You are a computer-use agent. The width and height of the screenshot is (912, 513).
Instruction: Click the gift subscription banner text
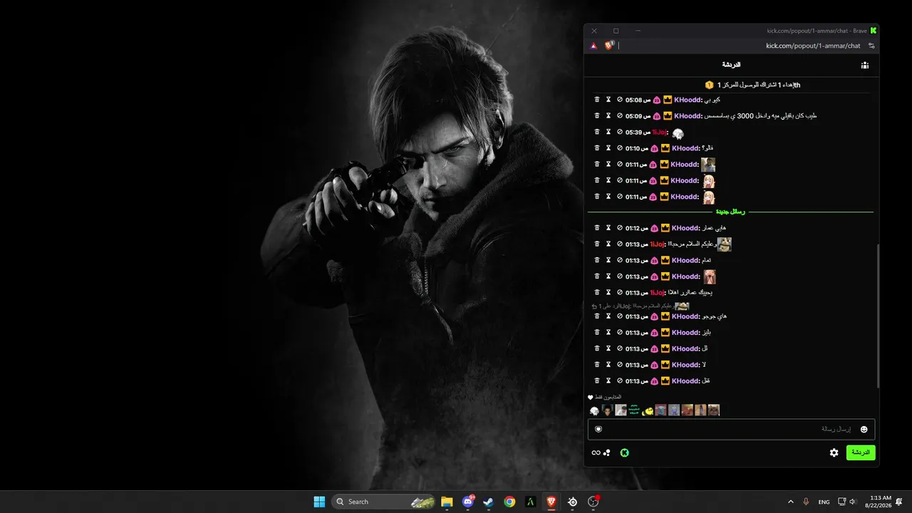point(758,85)
